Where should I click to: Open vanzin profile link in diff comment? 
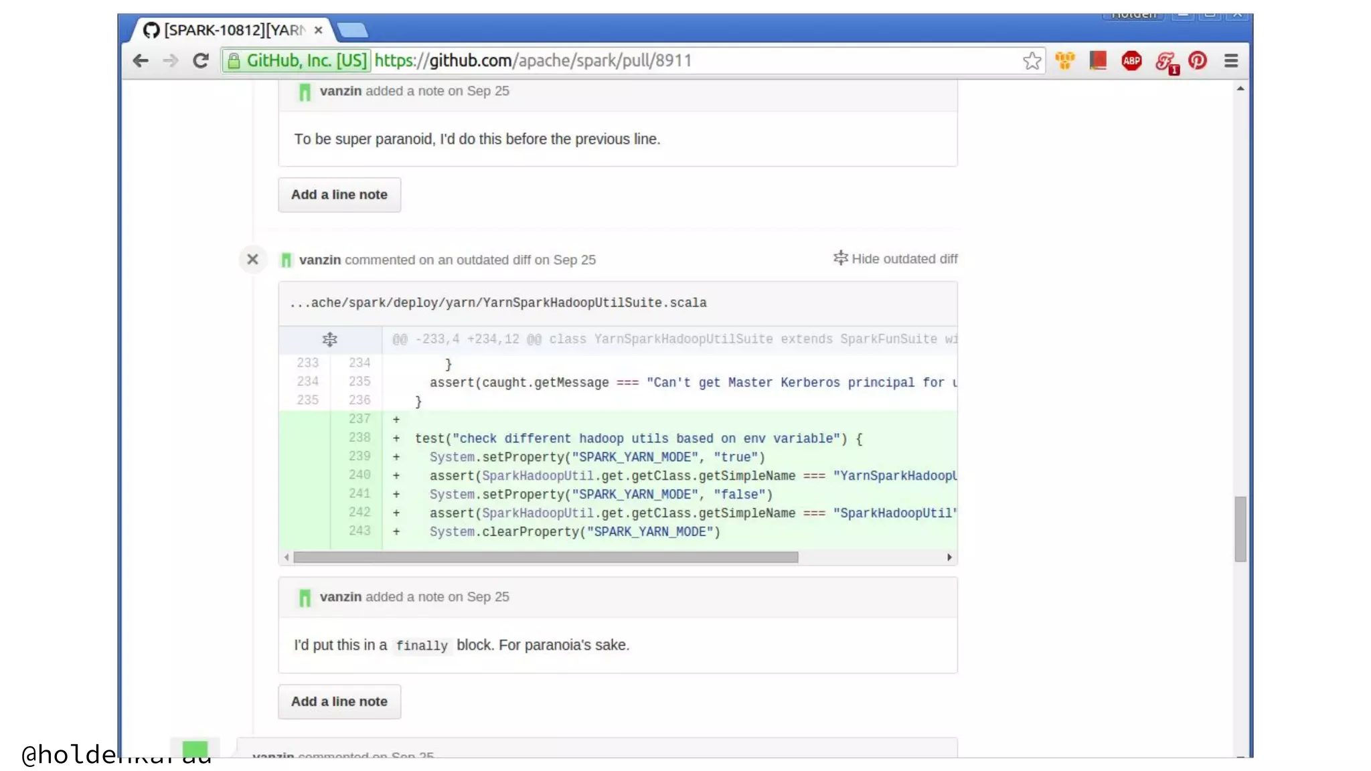click(x=320, y=260)
